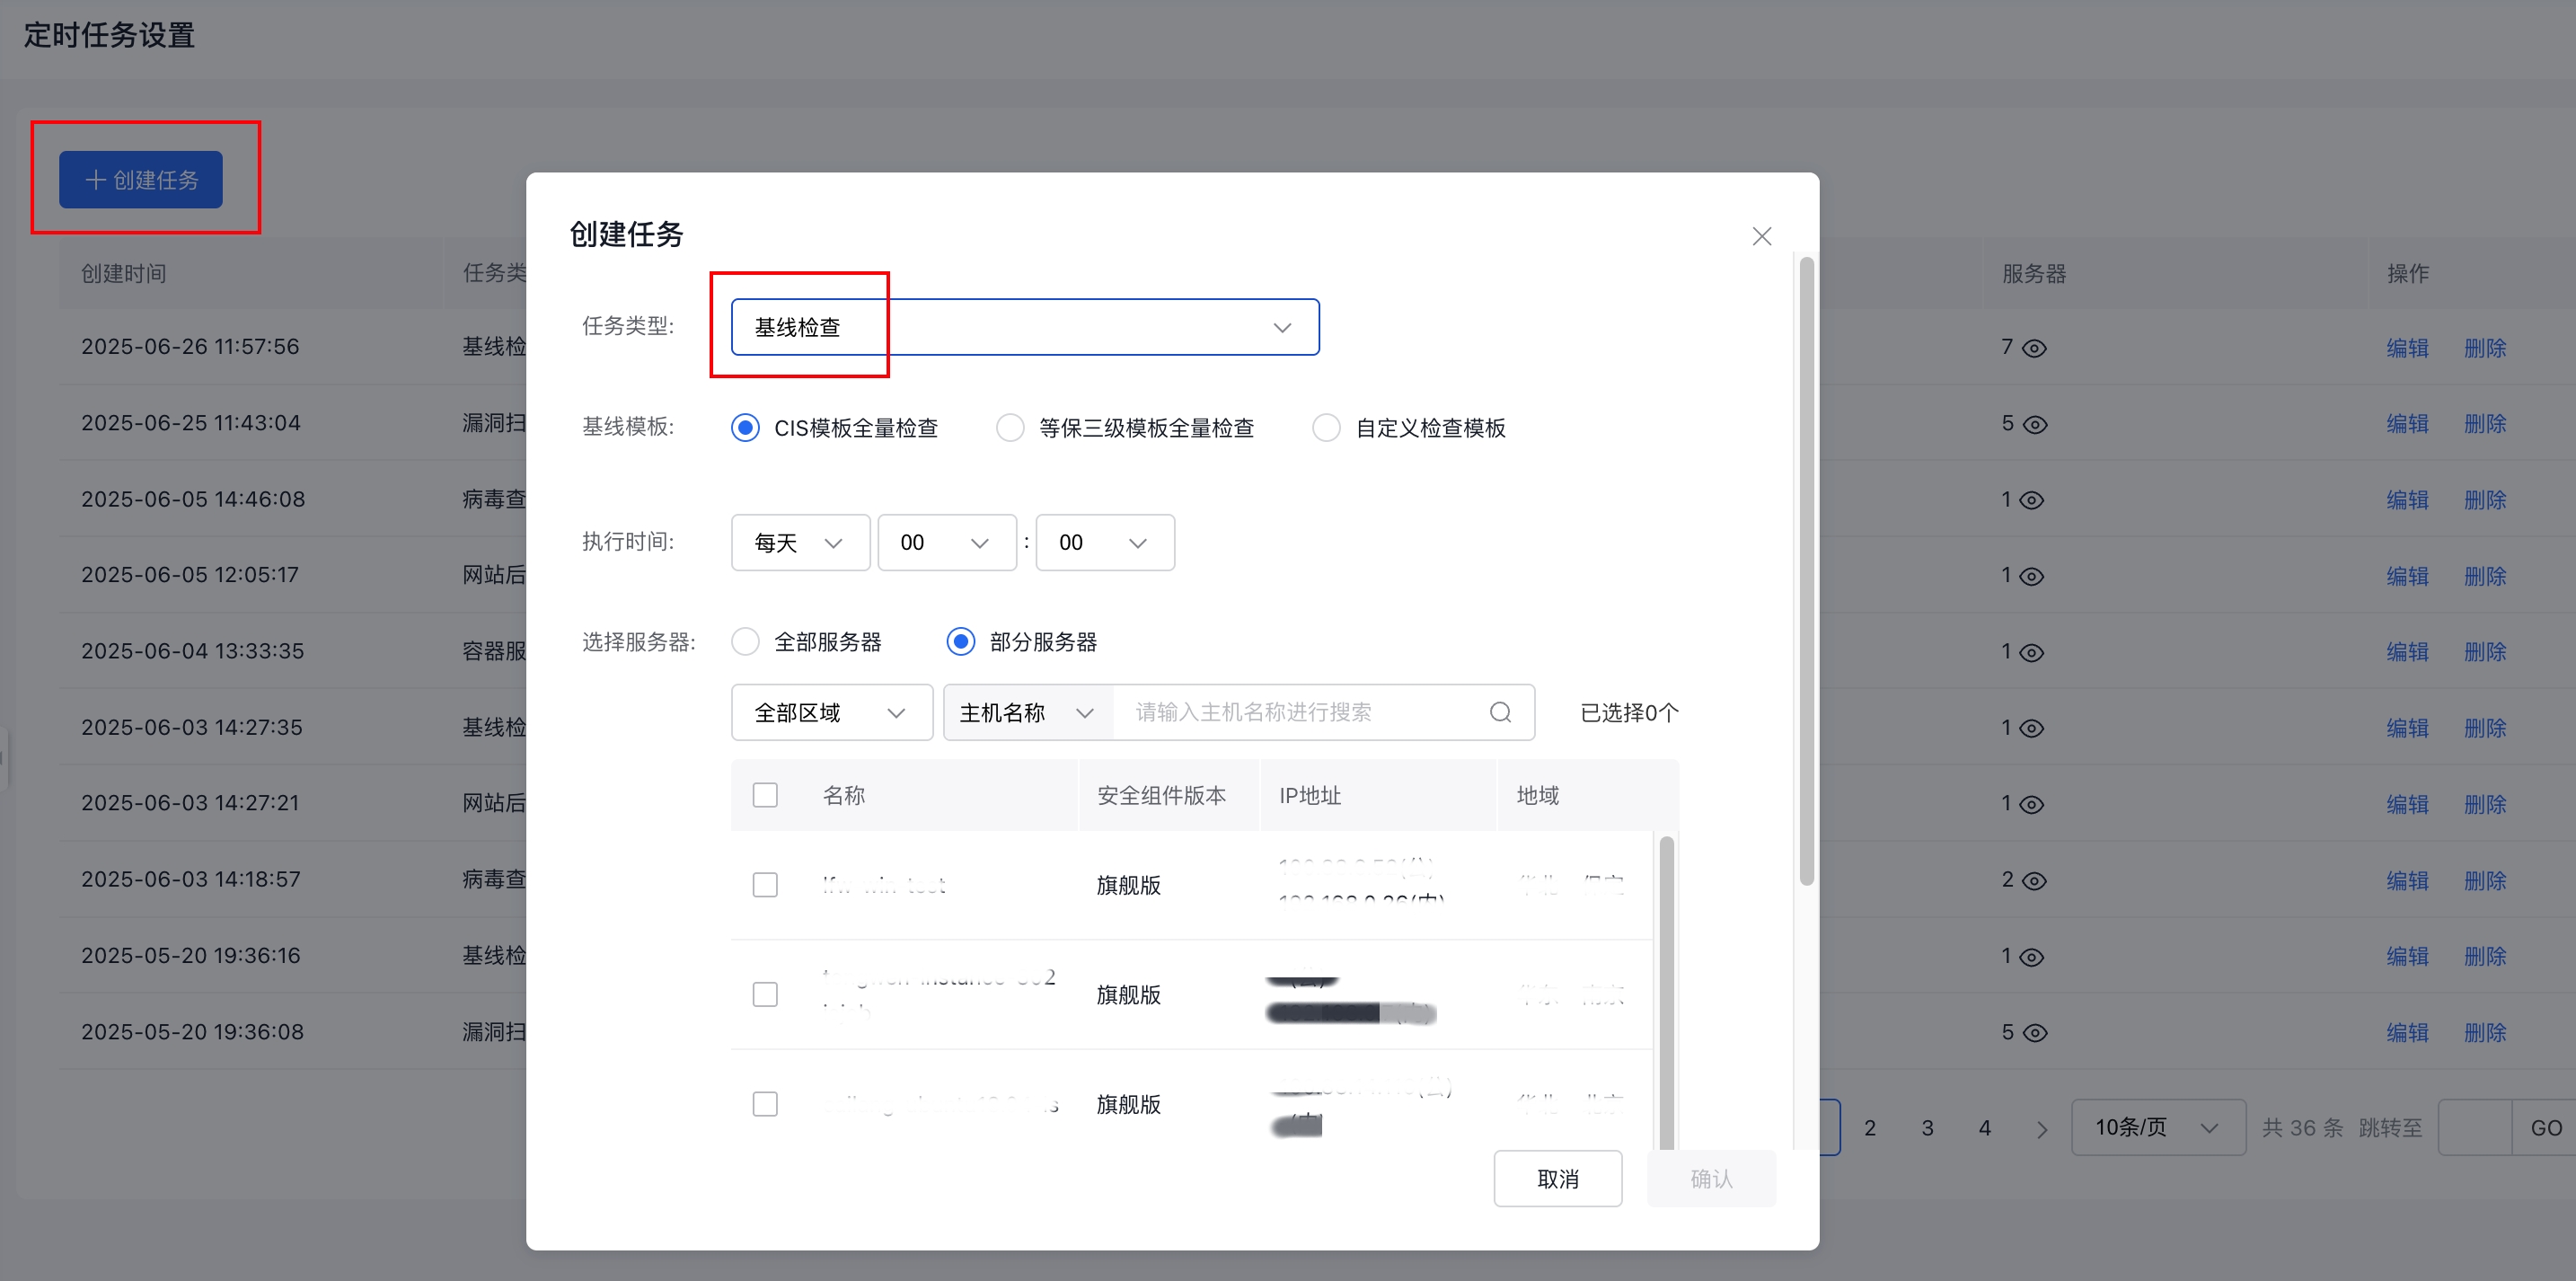This screenshot has width=2576, height=1281.
Task: Click the 安全组件版本 column header
Action: coord(1161,795)
